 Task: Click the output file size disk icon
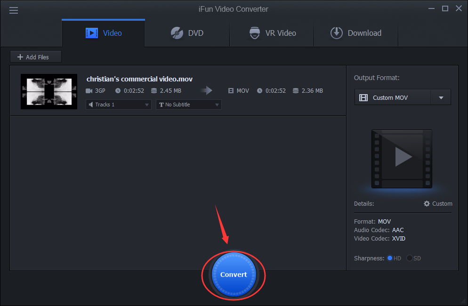coord(296,91)
